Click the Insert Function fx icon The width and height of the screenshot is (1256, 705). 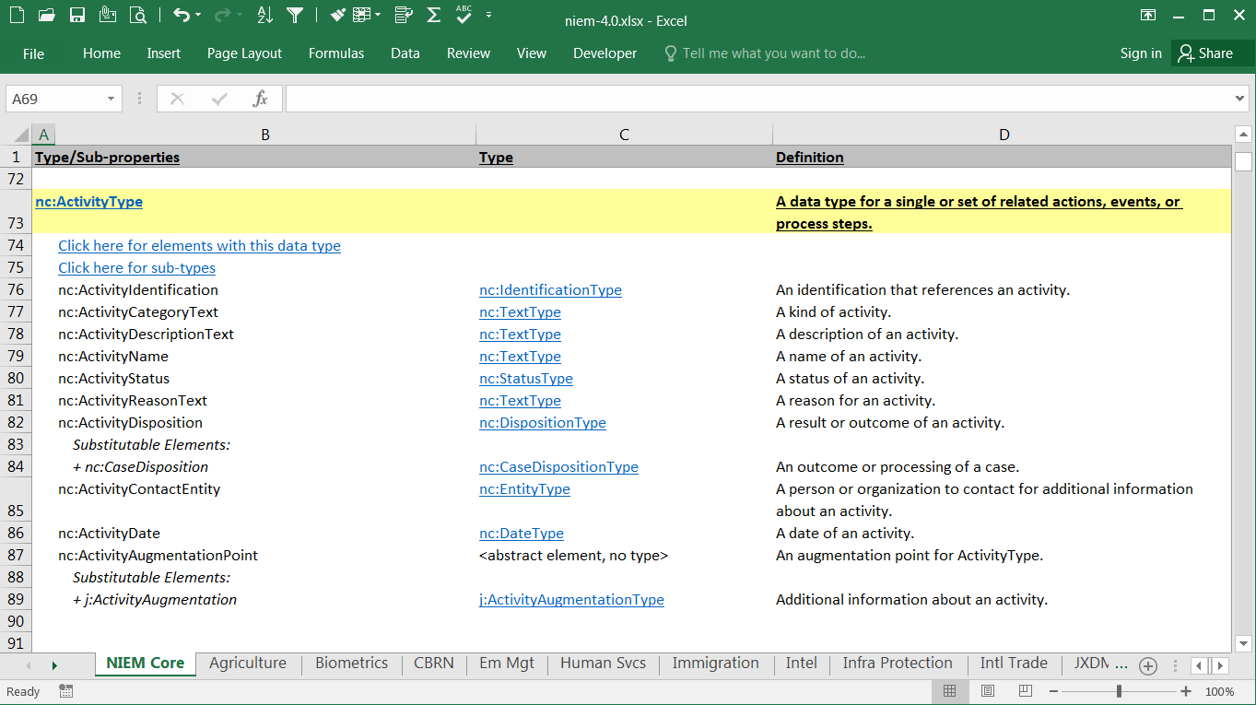coord(261,99)
